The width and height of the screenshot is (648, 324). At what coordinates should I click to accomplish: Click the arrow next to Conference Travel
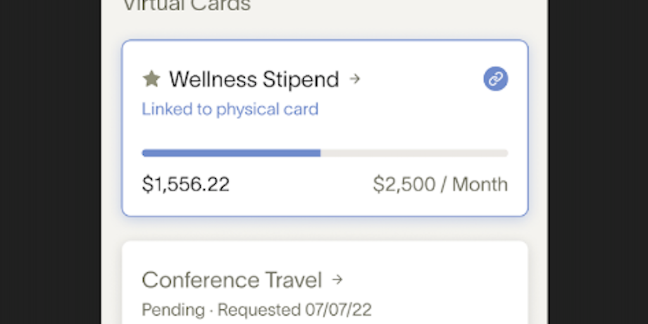[338, 279]
